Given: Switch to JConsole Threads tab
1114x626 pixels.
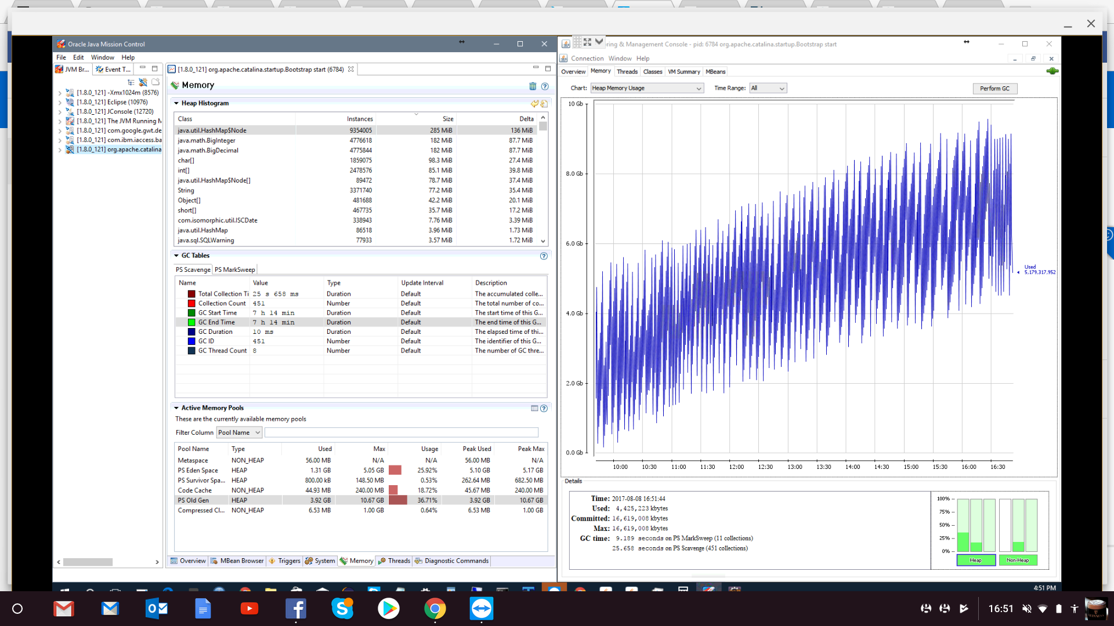Looking at the screenshot, I should [627, 72].
